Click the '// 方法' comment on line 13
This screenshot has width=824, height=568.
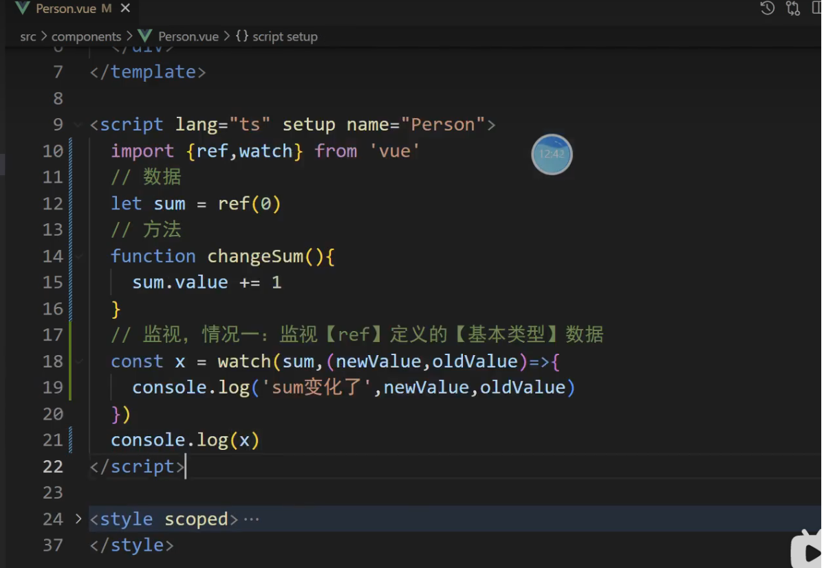146,229
